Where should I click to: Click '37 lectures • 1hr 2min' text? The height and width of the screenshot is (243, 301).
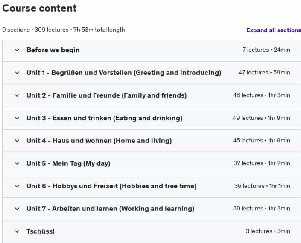coord(262,163)
